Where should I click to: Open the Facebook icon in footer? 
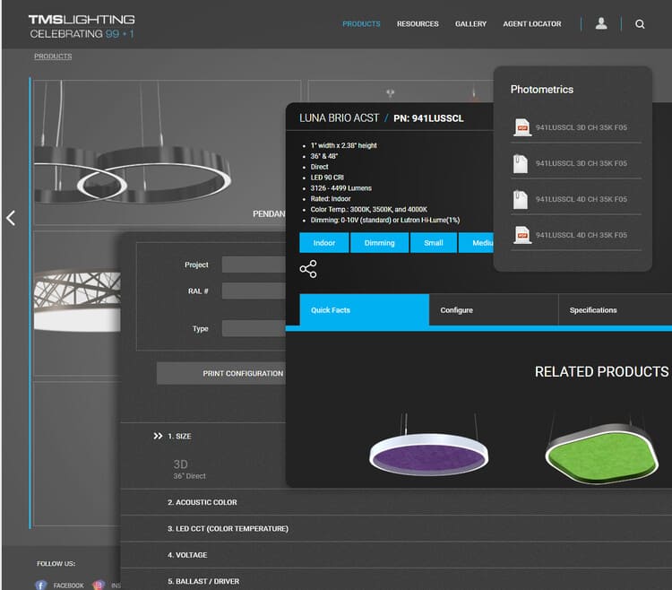click(x=40, y=585)
